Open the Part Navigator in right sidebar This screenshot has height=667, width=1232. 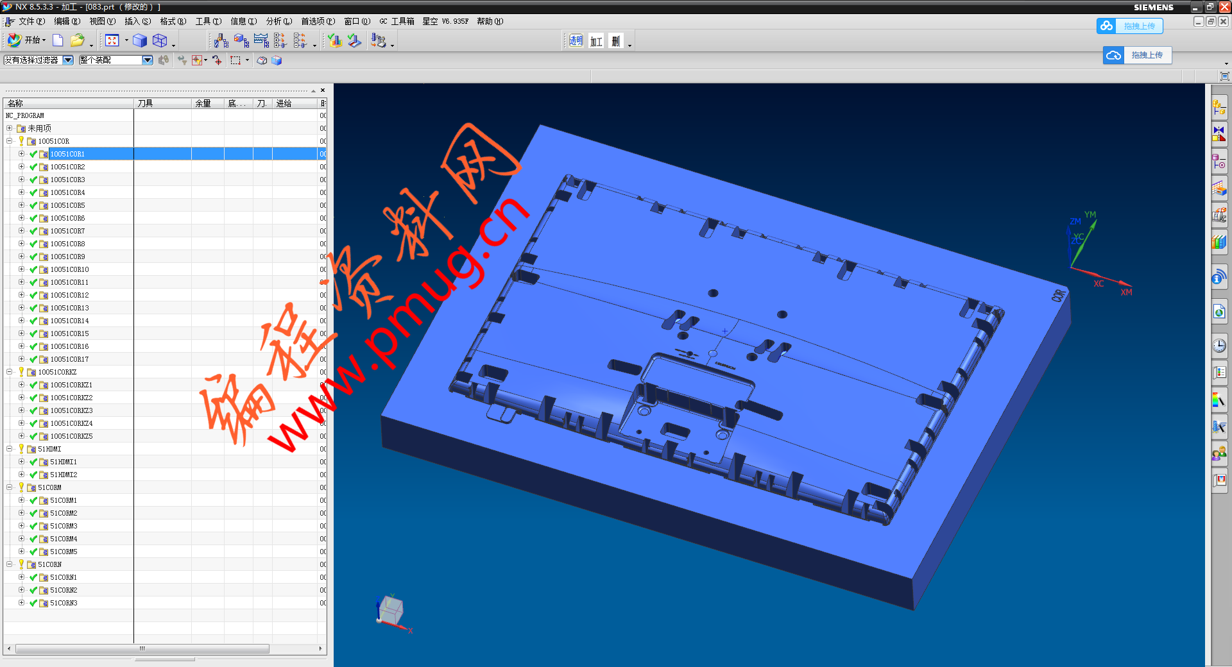click(1219, 161)
